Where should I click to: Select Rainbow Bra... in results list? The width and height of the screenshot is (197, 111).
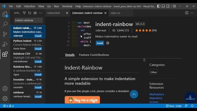28,71
